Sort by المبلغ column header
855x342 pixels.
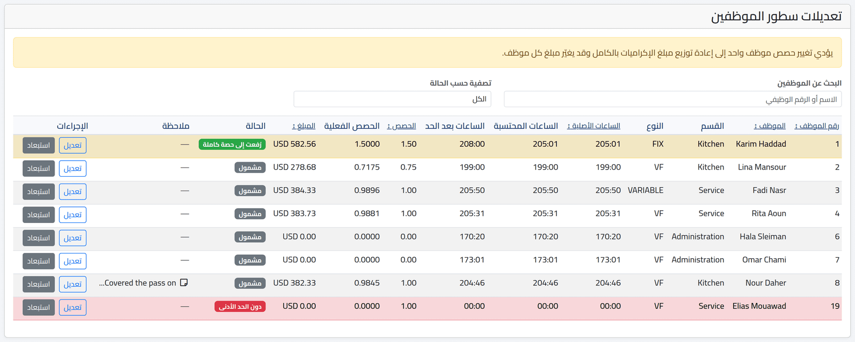click(x=304, y=126)
